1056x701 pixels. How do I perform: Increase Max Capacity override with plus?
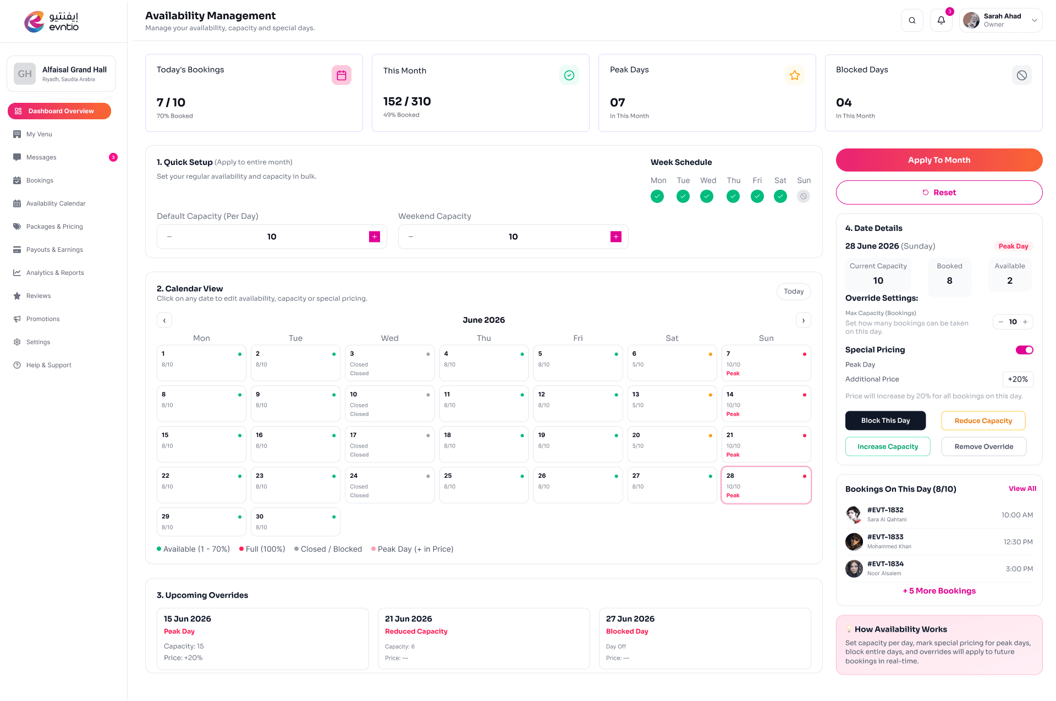click(x=1025, y=322)
